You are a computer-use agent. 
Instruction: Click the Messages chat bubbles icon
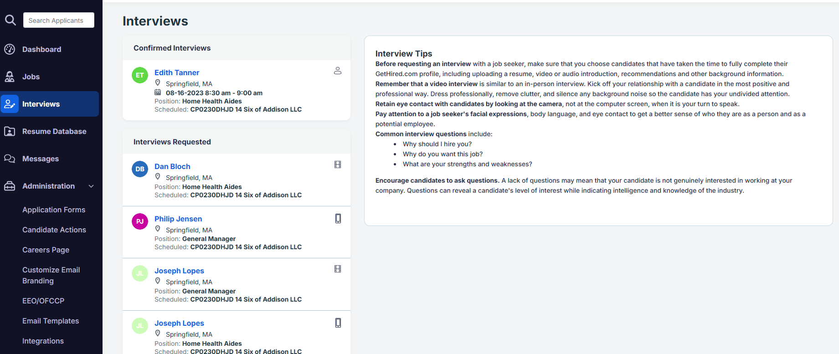(10, 159)
